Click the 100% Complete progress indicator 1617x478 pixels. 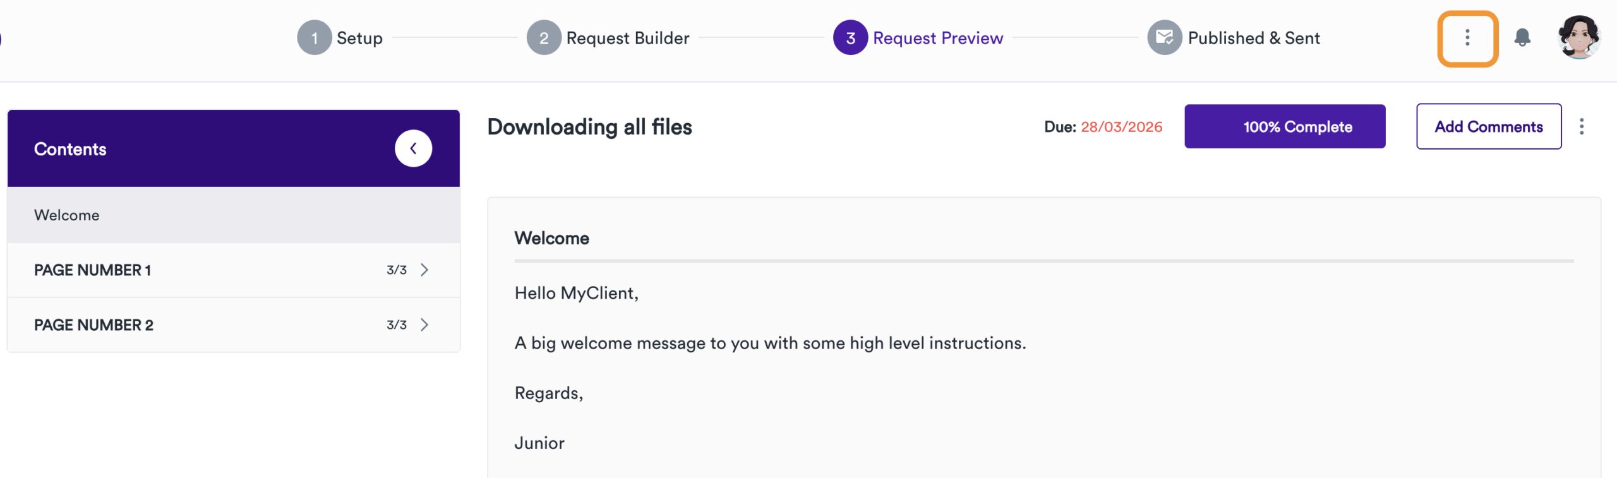1284,126
